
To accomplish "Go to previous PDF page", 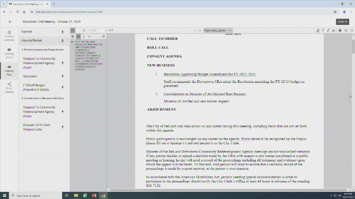I will point(90,30).
